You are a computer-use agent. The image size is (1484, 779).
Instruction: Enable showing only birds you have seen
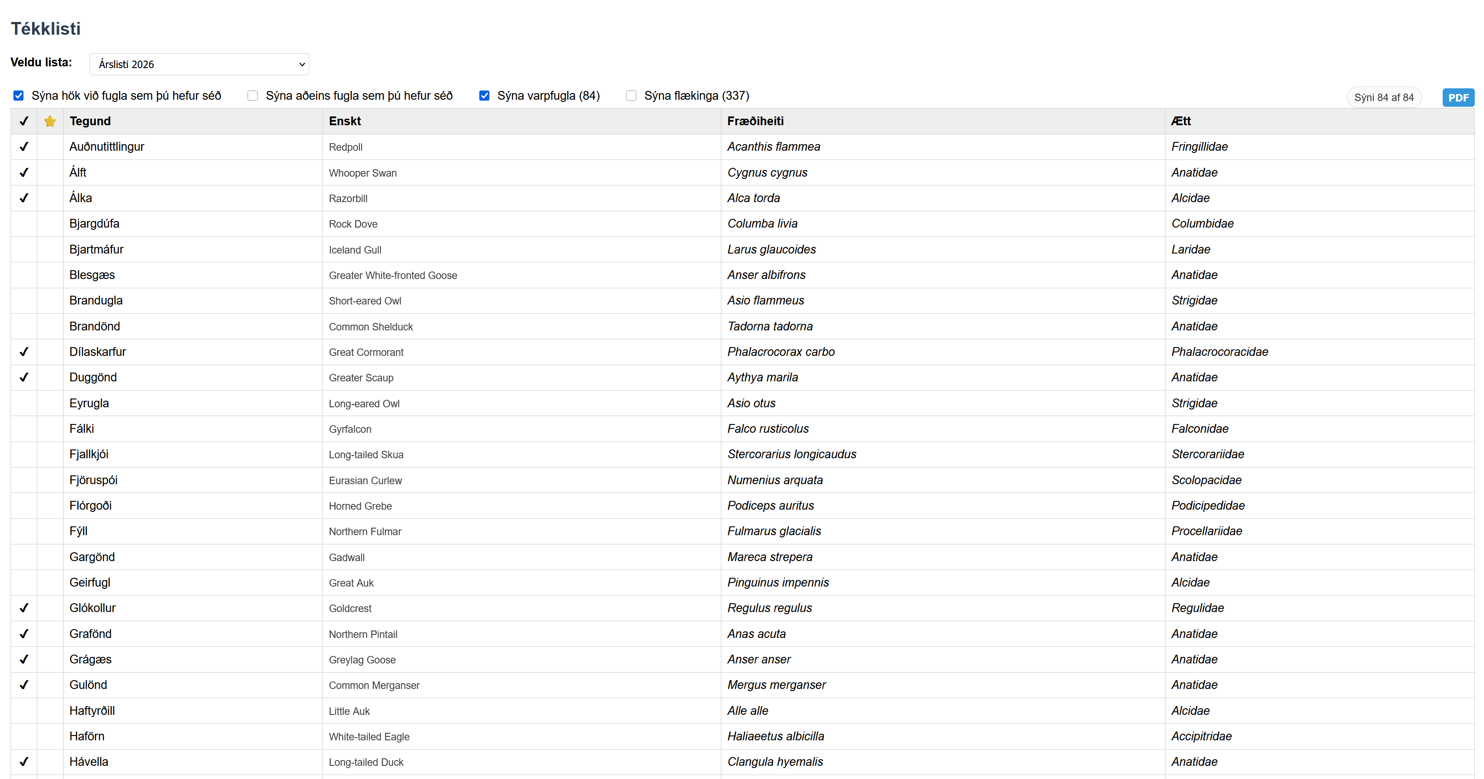(x=252, y=96)
